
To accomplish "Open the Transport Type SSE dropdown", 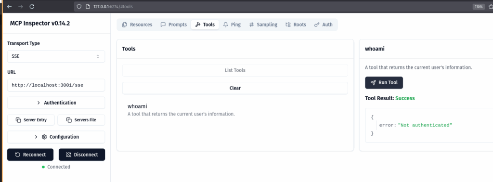I will click(56, 57).
